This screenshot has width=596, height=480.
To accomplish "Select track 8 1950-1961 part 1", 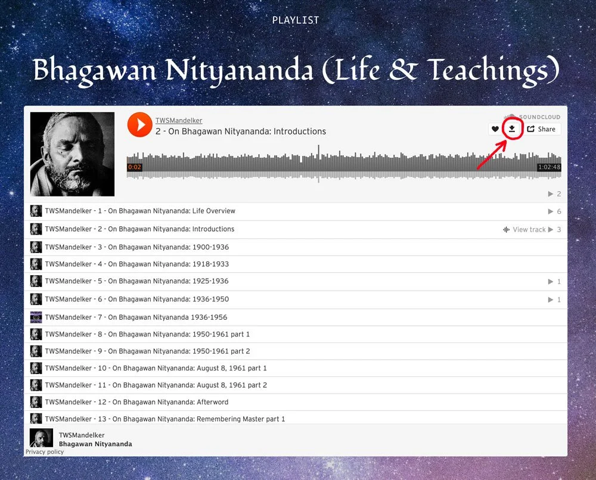I will click(296, 335).
